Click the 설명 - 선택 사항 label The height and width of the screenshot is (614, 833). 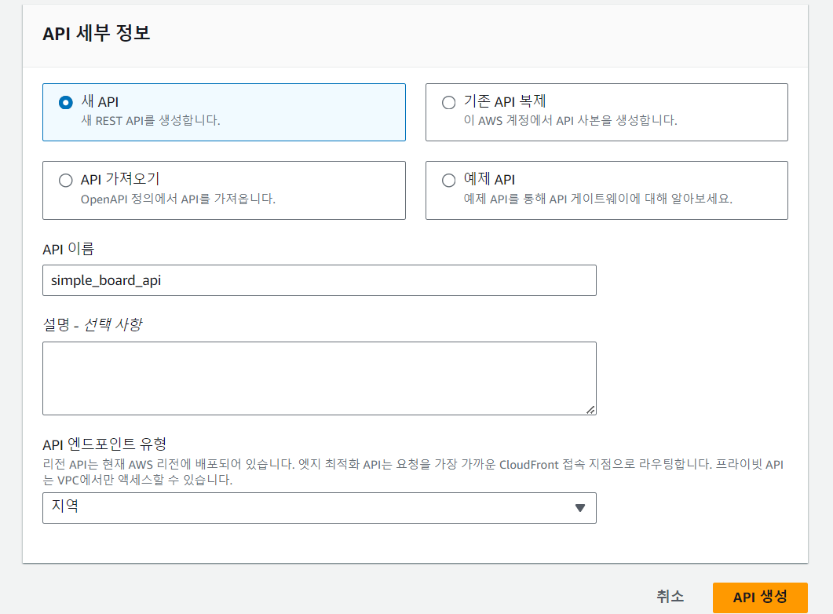click(93, 324)
